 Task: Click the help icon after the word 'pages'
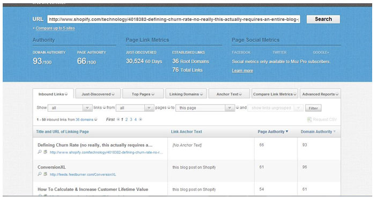[x=169, y=108]
